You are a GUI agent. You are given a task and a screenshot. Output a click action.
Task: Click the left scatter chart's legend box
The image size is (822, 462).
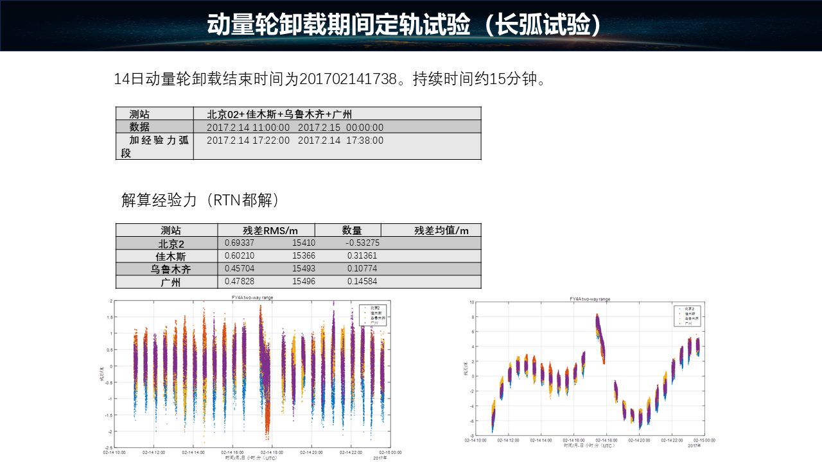point(372,316)
